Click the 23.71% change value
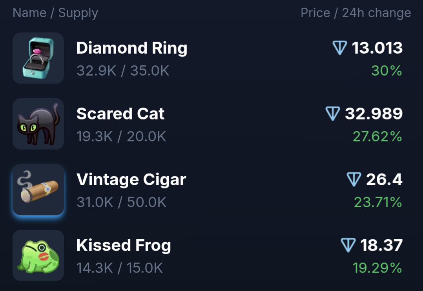The width and height of the screenshot is (423, 291). pos(378,202)
